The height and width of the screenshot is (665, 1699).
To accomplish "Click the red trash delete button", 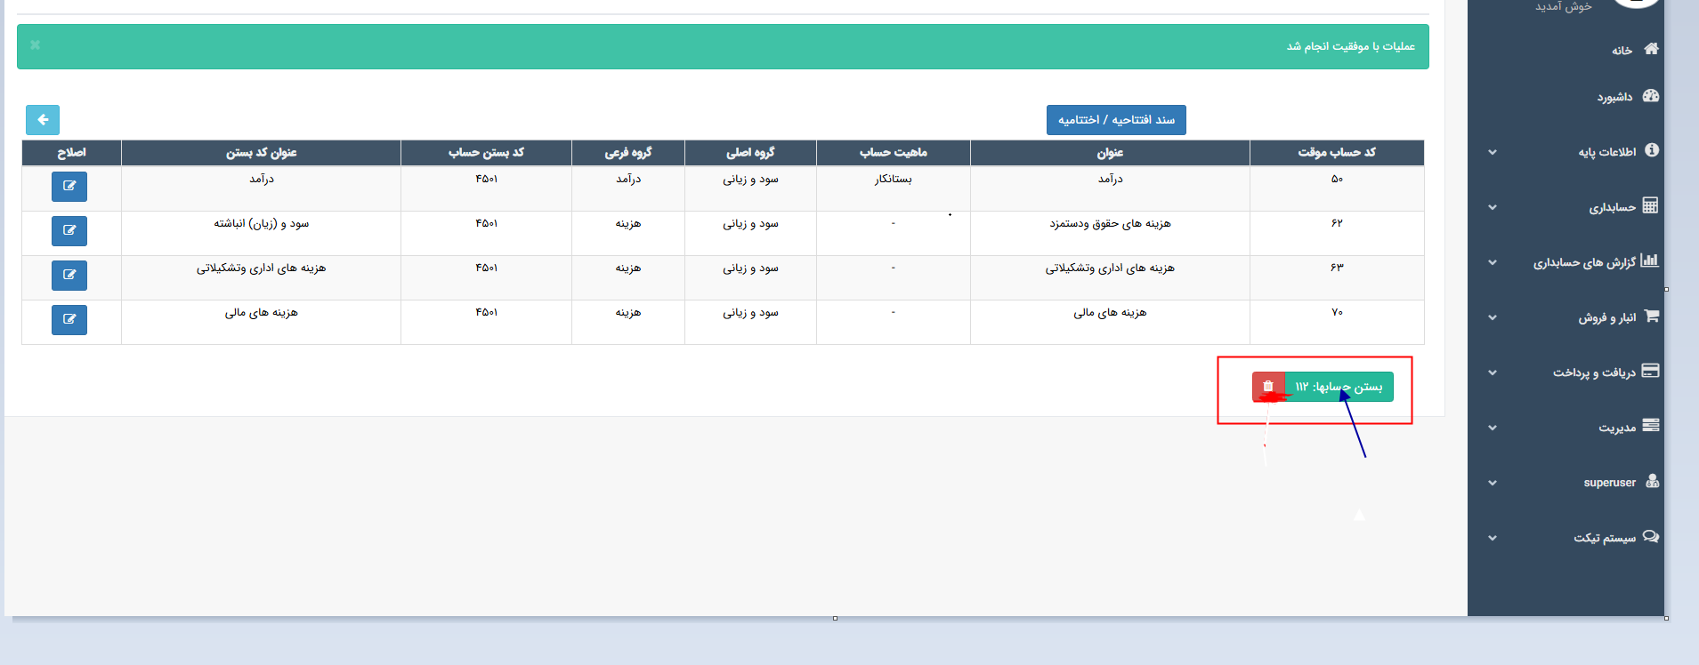I will pyautogui.click(x=1268, y=387).
